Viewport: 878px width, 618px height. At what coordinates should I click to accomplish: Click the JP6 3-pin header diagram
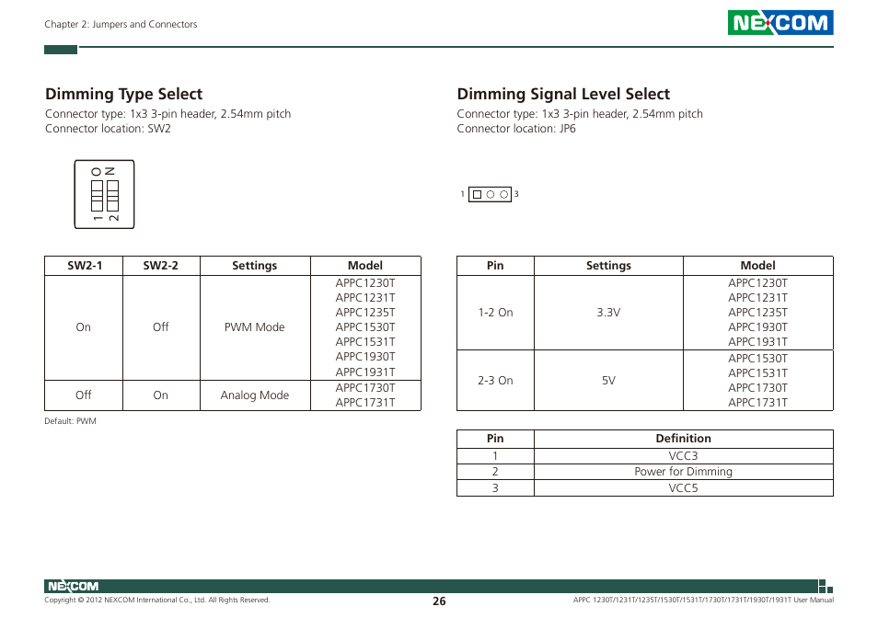[x=490, y=194]
